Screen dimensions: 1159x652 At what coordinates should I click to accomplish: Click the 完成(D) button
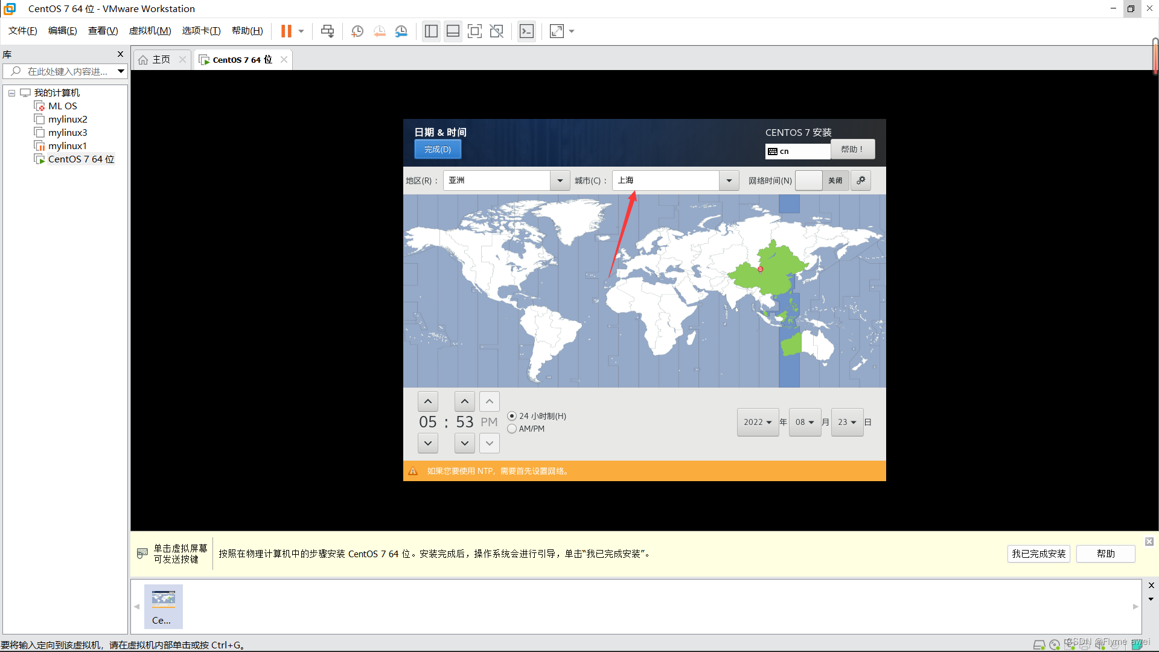[438, 149]
